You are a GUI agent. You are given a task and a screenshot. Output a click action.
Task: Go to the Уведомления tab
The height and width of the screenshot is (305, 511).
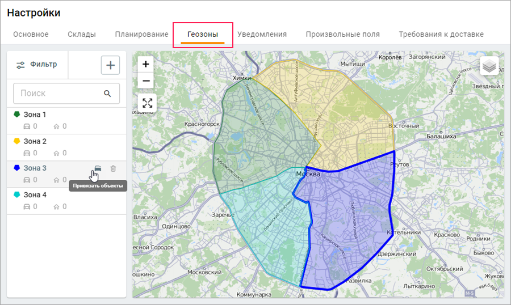click(x=262, y=34)
